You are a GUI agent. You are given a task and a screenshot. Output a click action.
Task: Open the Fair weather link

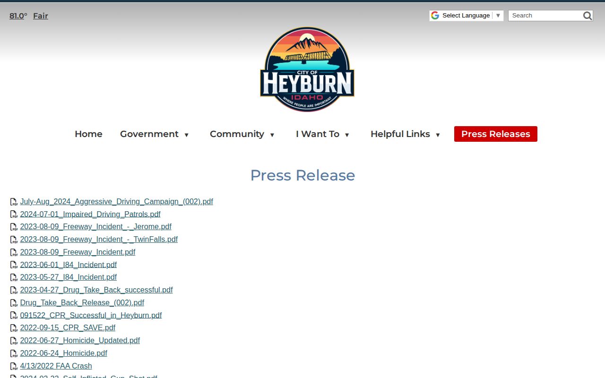coord(41,16)
